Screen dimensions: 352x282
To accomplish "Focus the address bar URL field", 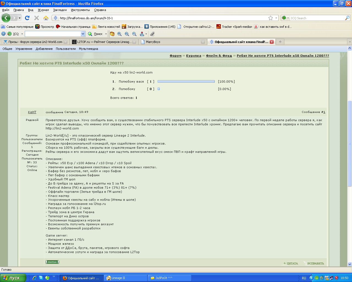I will pyautogui.click(x=164, y=18).
